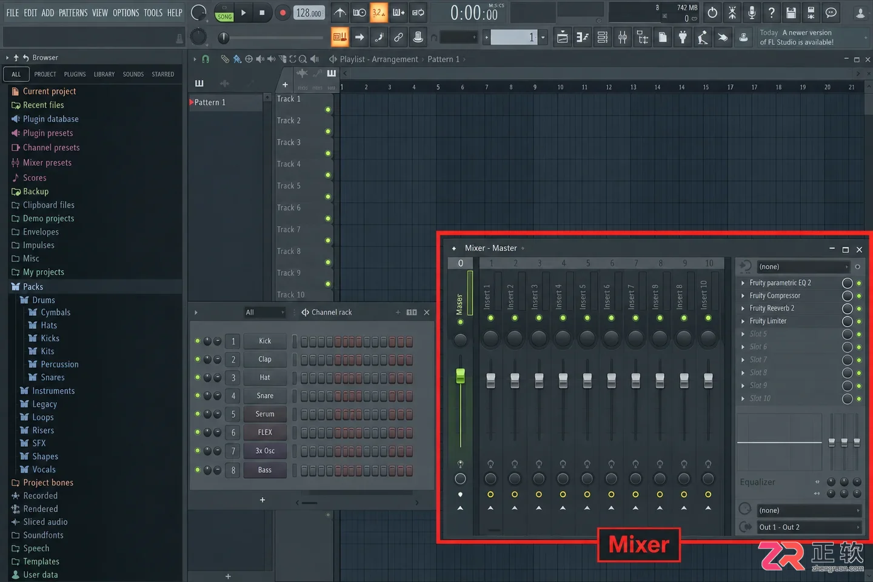Open the Out 1 - Out 2 output dropdown
This screenshot has height=582, width=873.
[809, 527]
